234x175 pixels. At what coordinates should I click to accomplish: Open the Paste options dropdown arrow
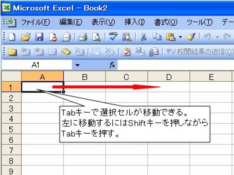point(180,37)
